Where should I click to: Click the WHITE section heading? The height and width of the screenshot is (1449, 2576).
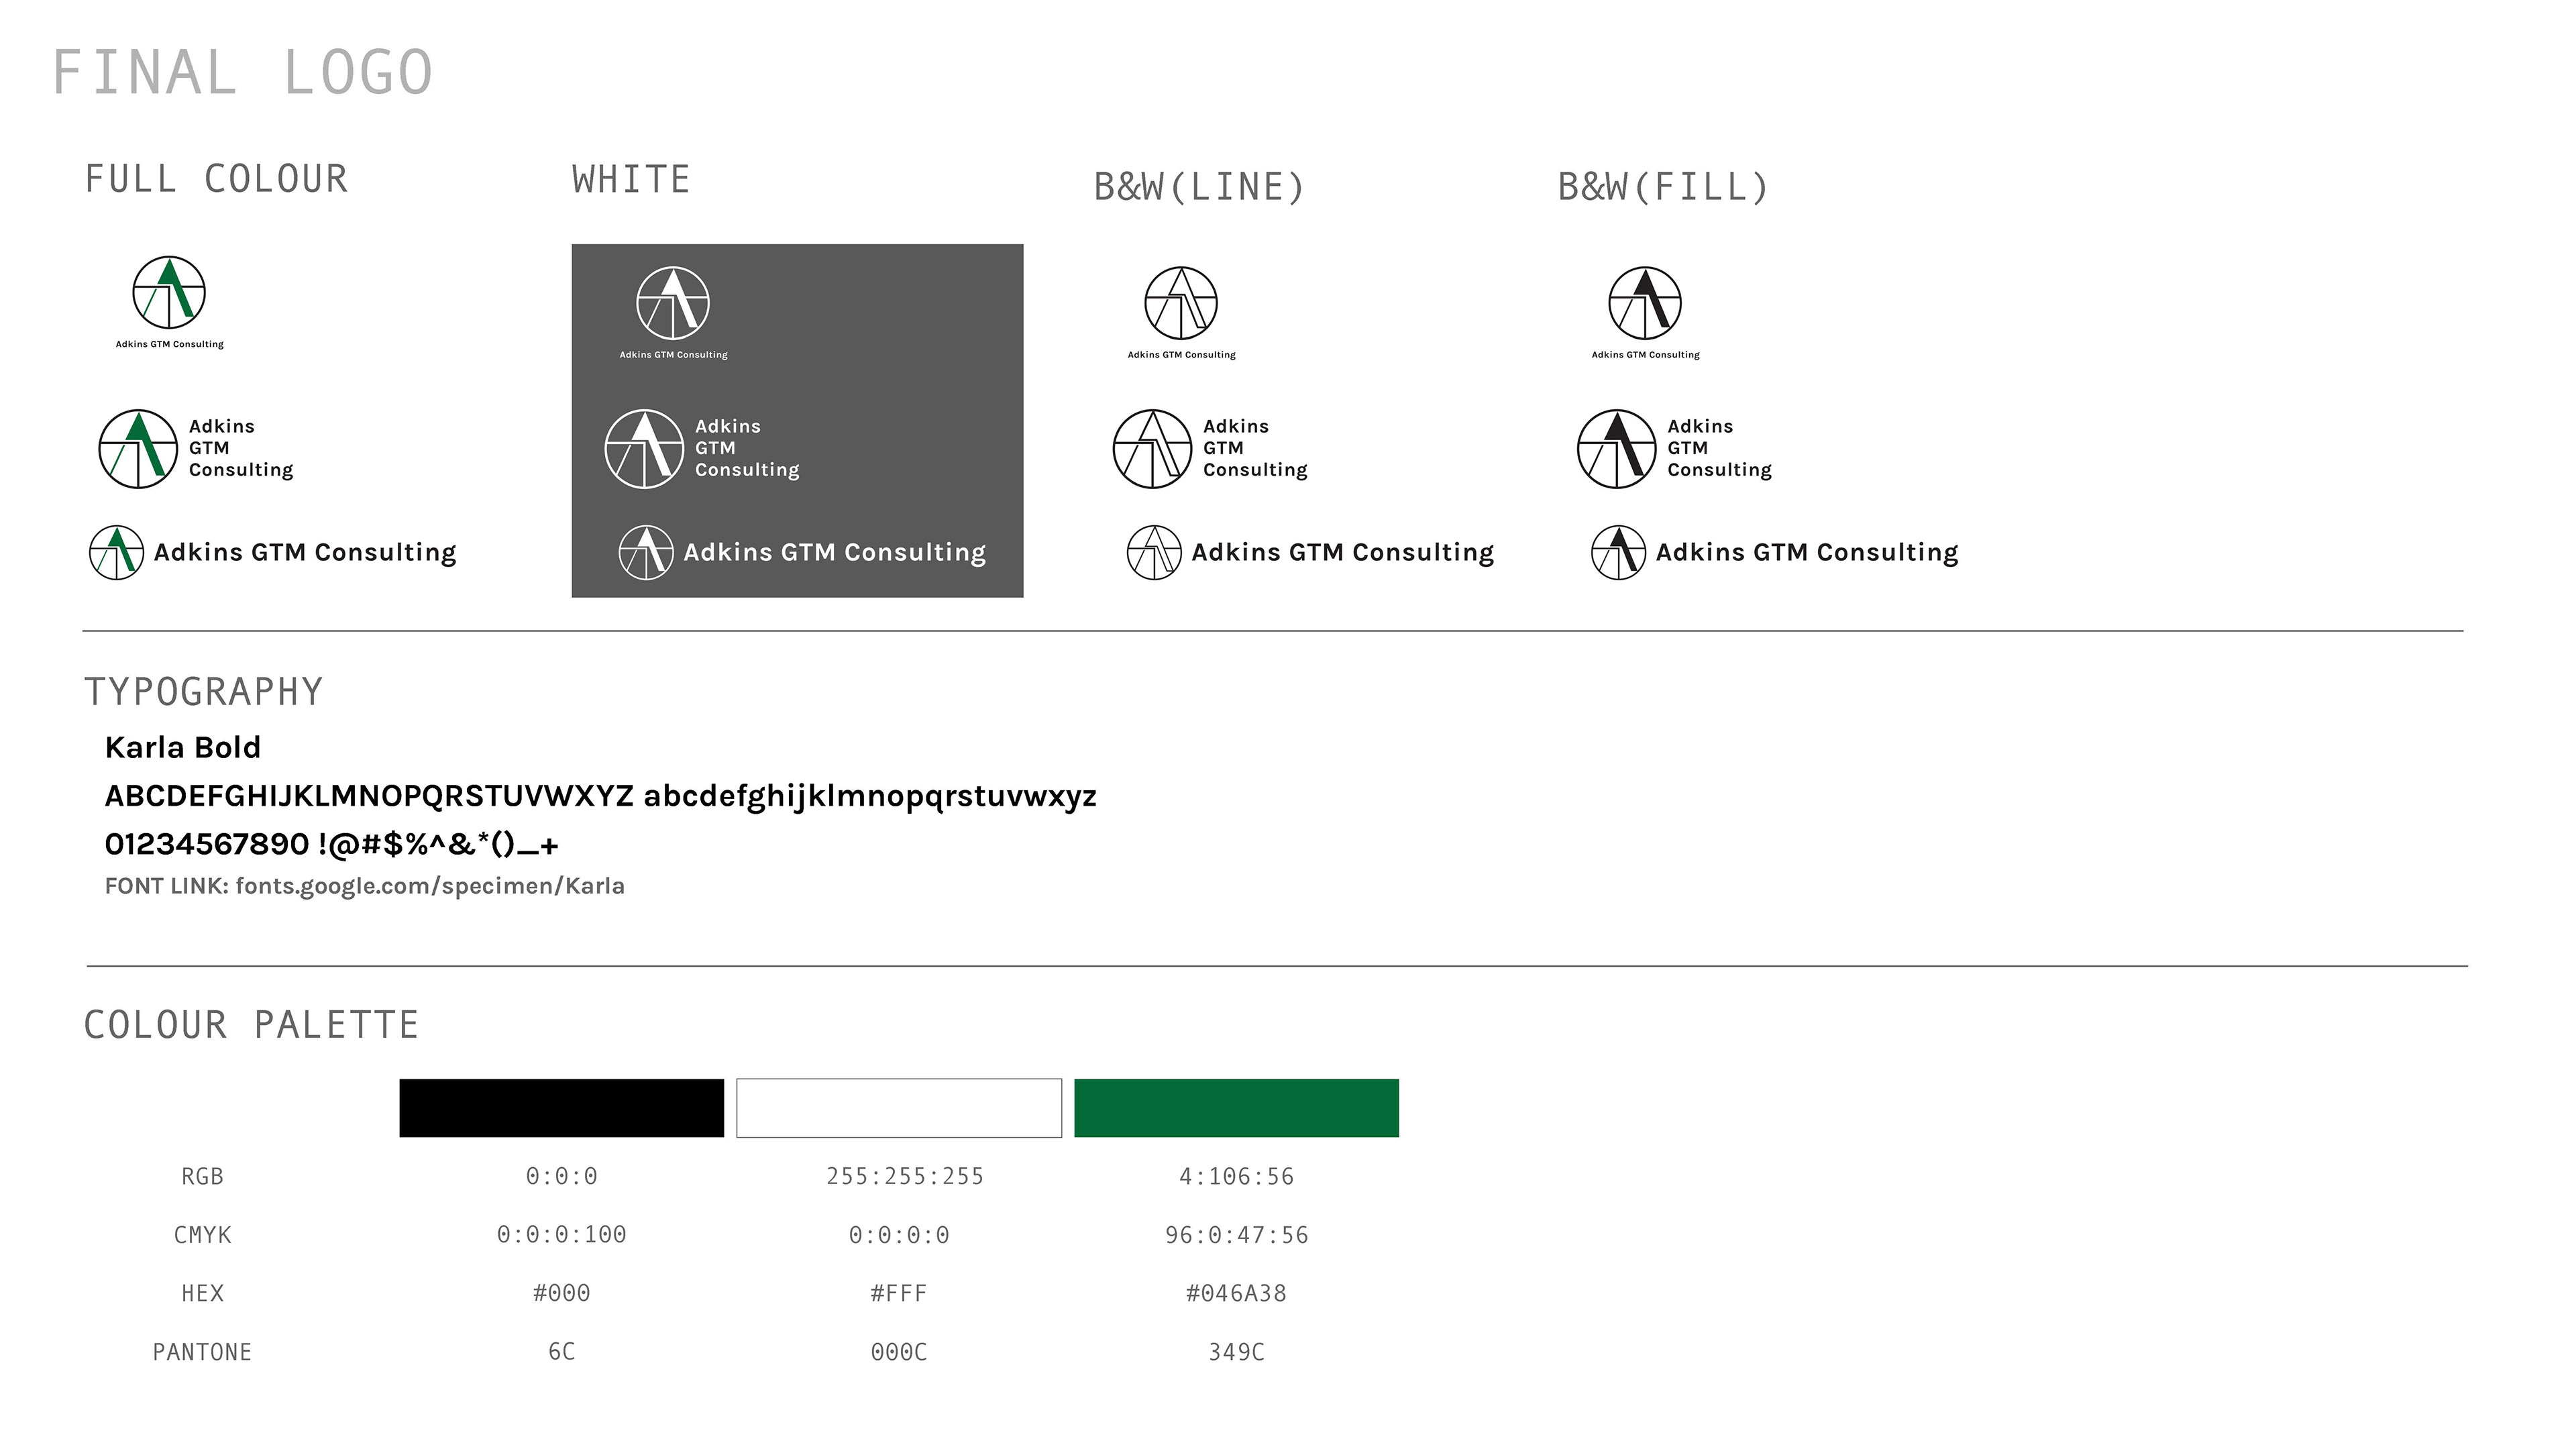pyautogui.click(x=631, y=180)
